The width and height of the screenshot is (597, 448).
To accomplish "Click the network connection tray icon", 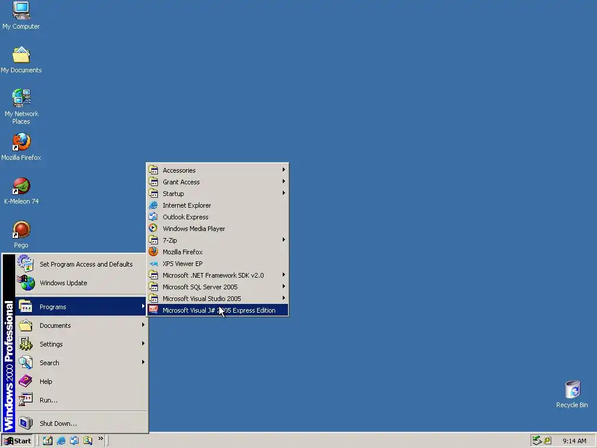I will tap(537, 440).
